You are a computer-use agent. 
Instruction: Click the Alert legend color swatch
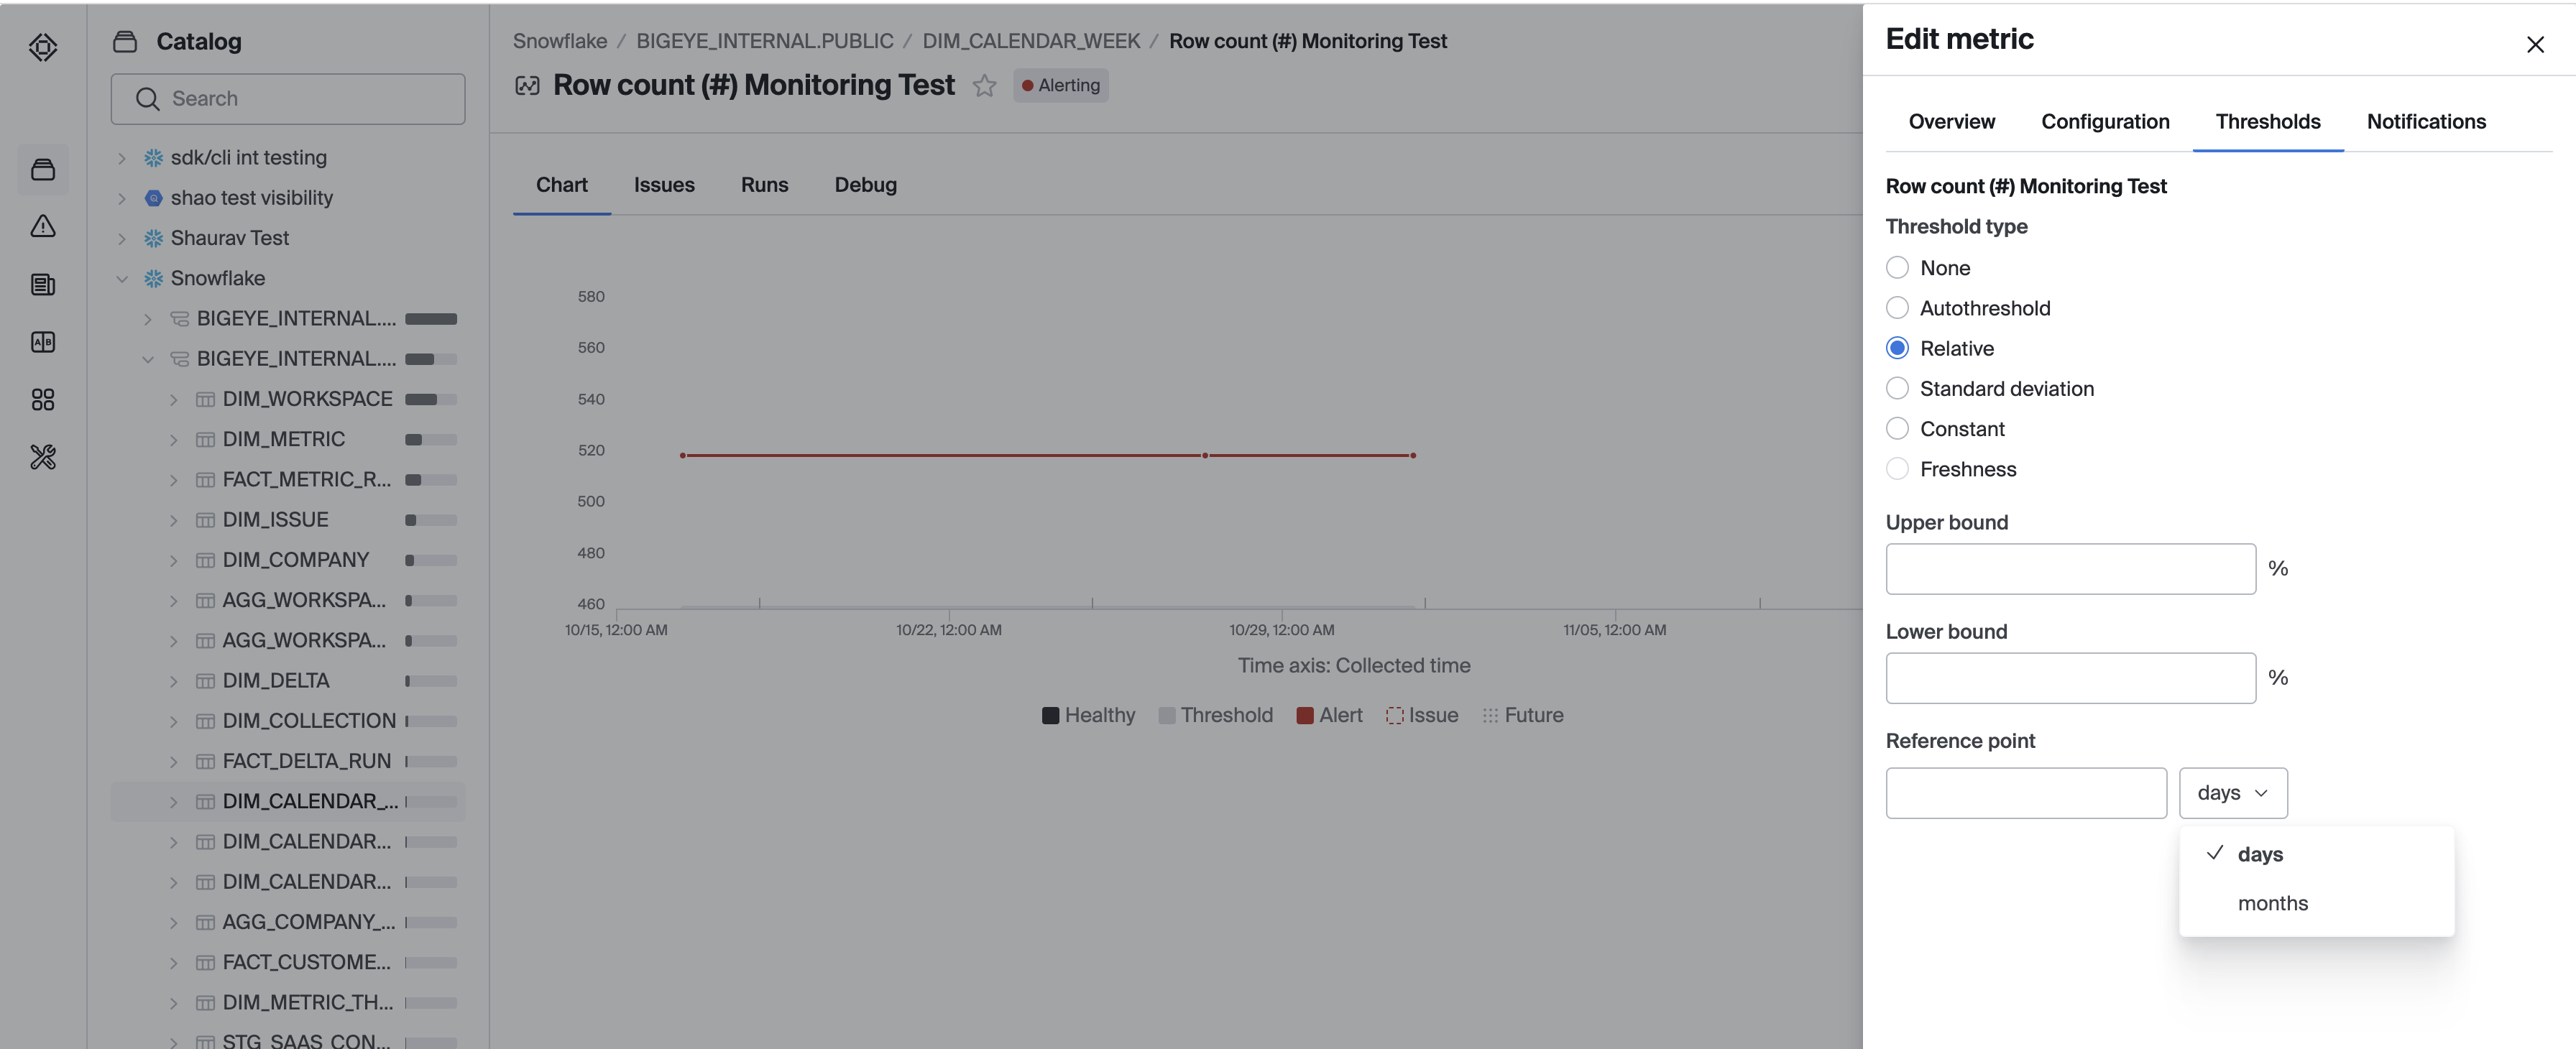[x=1304, y=716]
